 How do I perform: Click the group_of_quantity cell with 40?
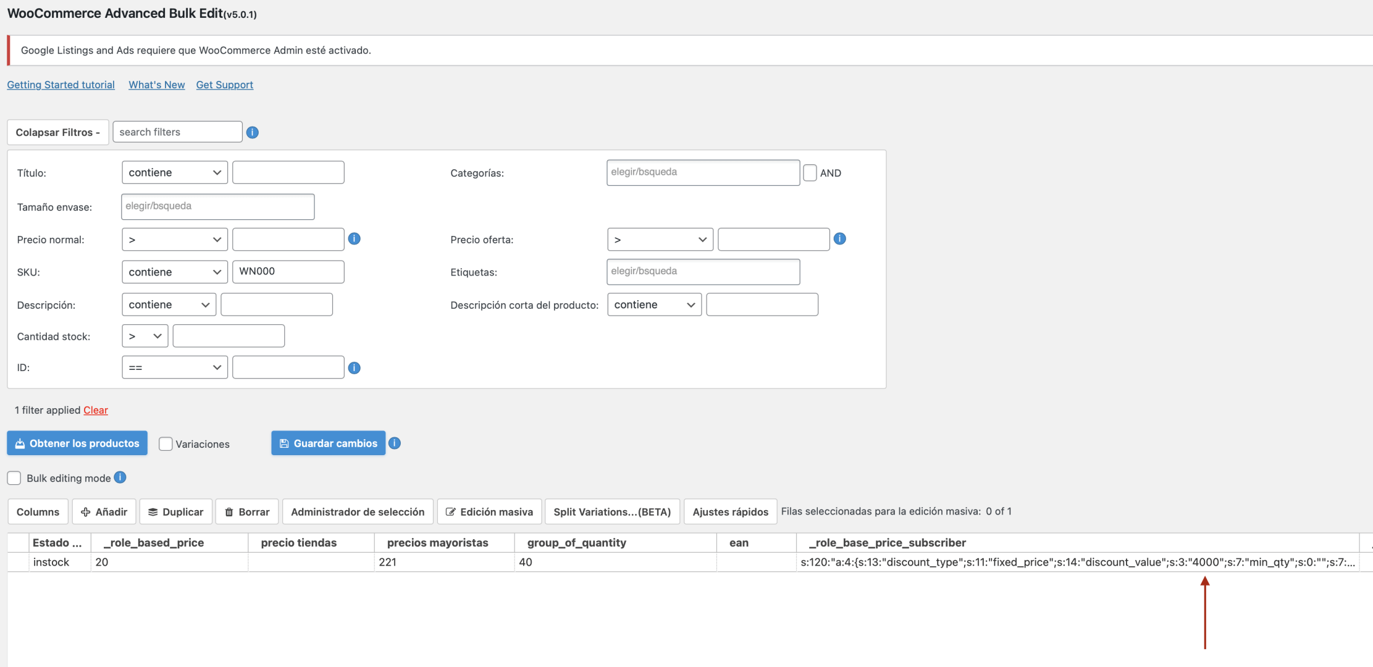pyautogui.click(x=615, y=562)
